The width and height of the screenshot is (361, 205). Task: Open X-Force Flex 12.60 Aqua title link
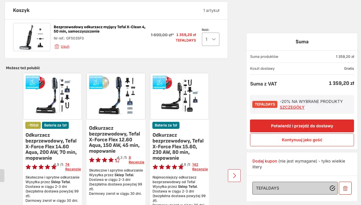[115, 140]
